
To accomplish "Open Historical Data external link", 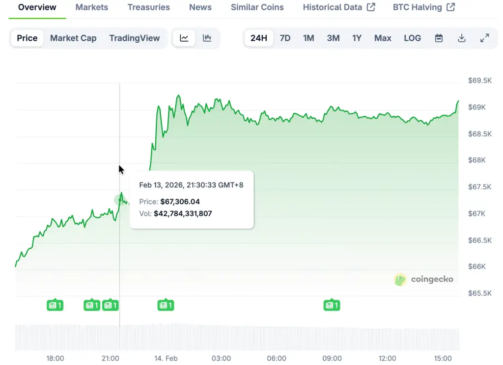I will coord(339,7).
